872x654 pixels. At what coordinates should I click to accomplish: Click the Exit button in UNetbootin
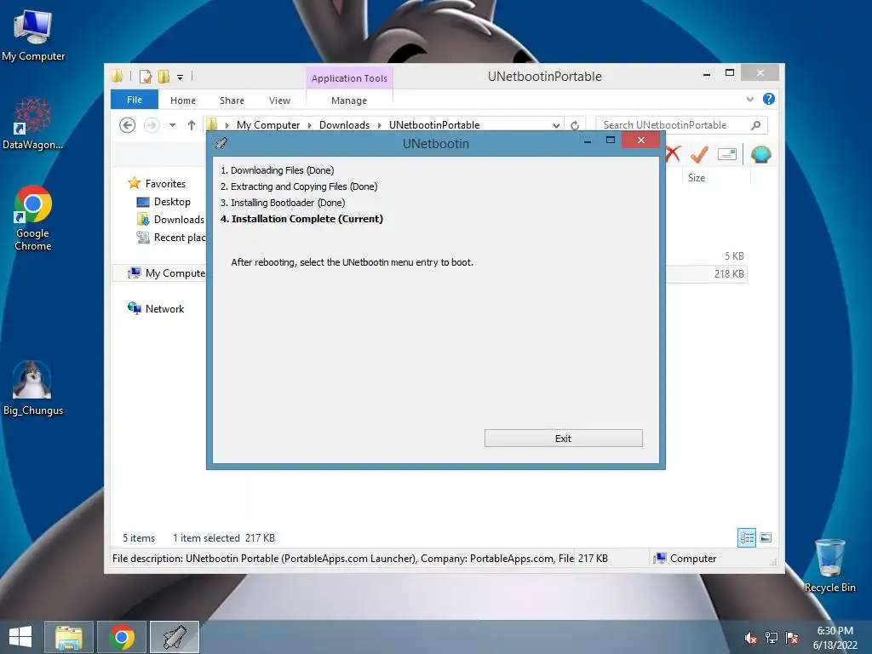563,439
